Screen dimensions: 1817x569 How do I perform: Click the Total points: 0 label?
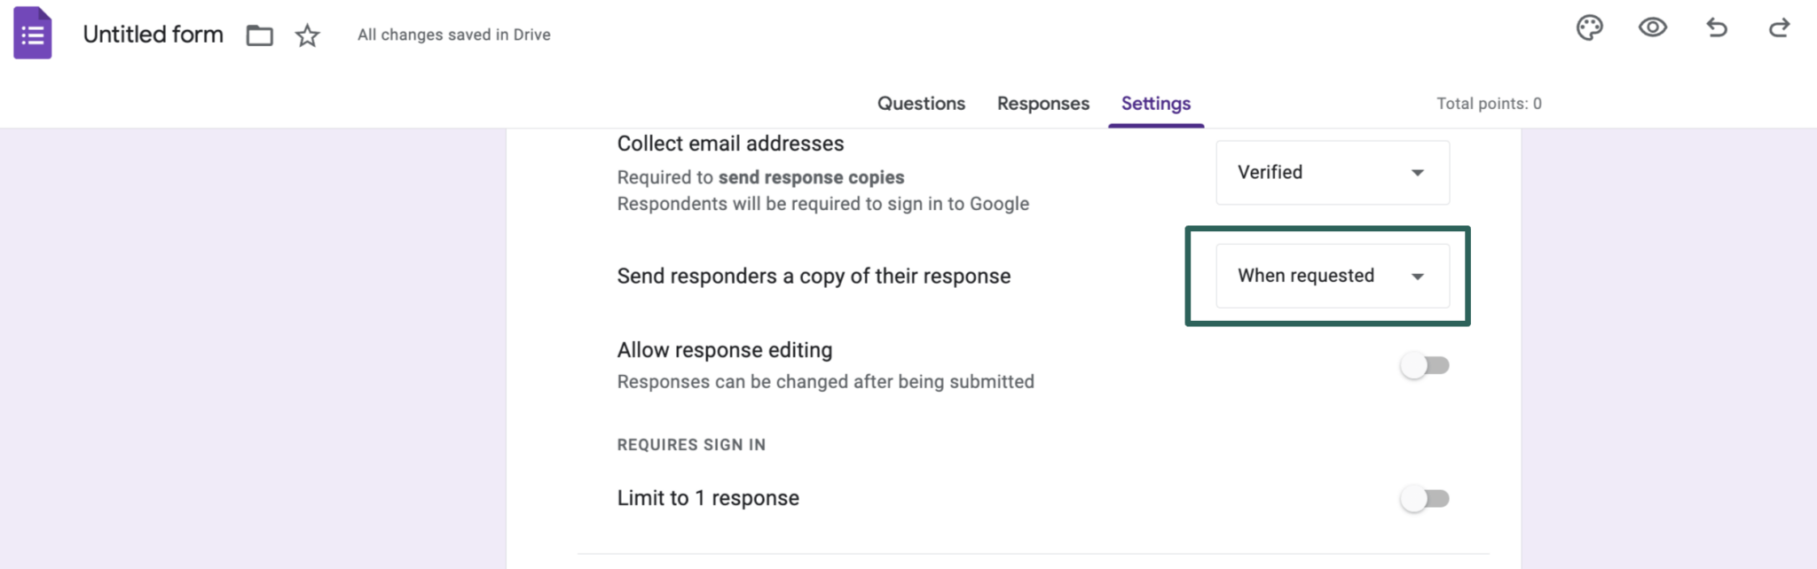click(1488, 104)
